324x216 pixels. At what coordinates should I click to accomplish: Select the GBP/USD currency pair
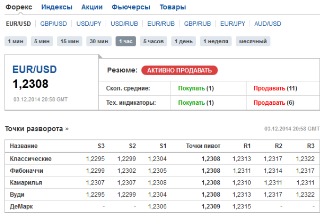54,24
